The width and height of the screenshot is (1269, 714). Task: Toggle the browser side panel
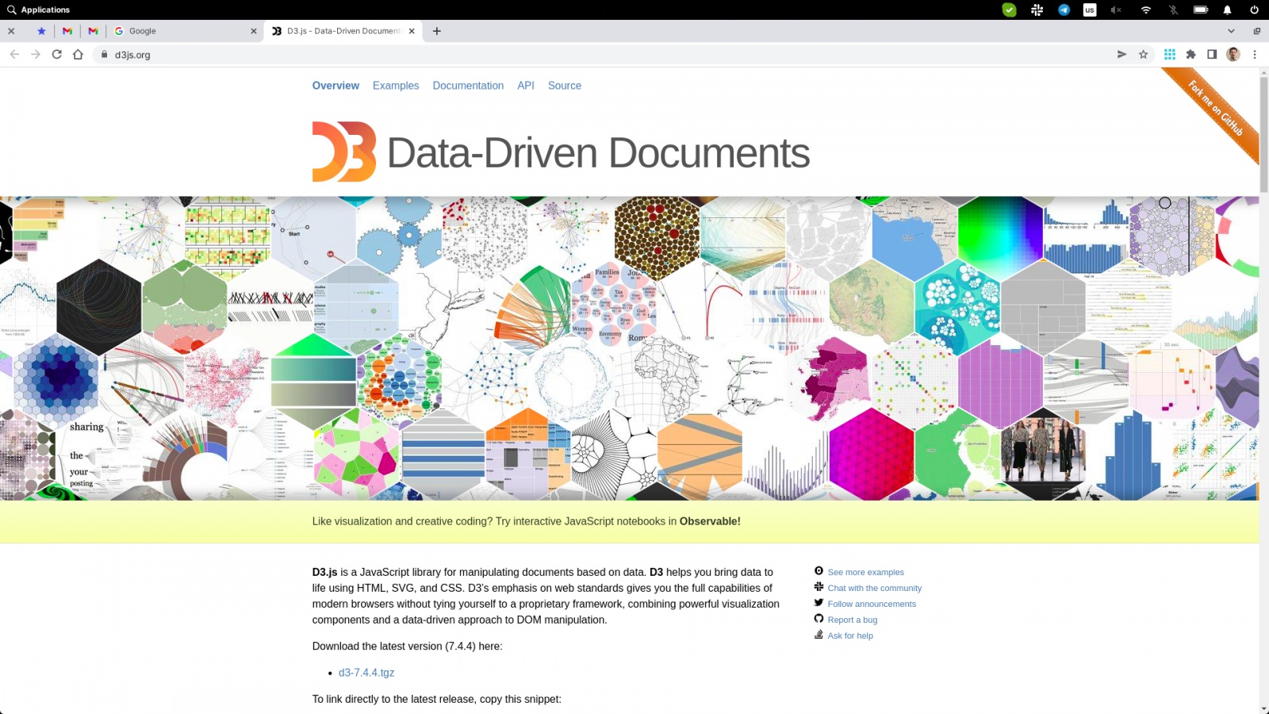1212,54
